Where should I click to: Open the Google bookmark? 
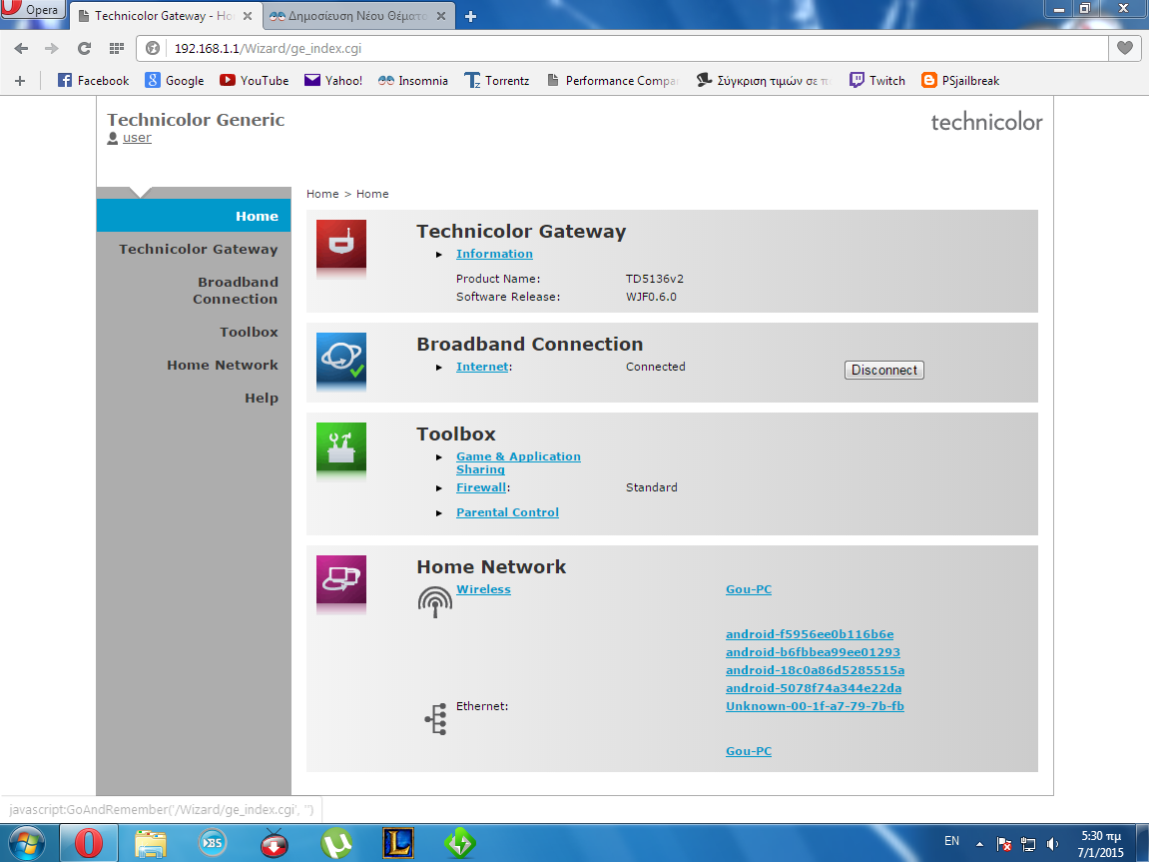pyautogui.click(x=175, y=81)
